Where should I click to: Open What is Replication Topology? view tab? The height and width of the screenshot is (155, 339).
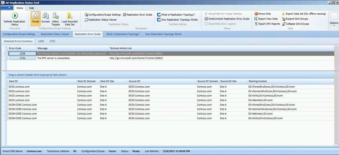[x=123, y=34]
